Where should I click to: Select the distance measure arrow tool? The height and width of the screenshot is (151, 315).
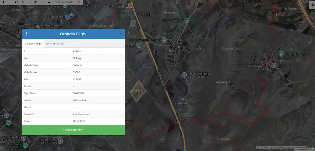[42, 2]
